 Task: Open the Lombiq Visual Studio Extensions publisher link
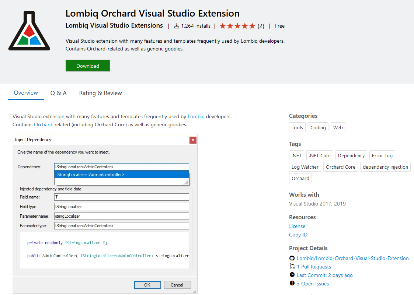click(114, 25)
